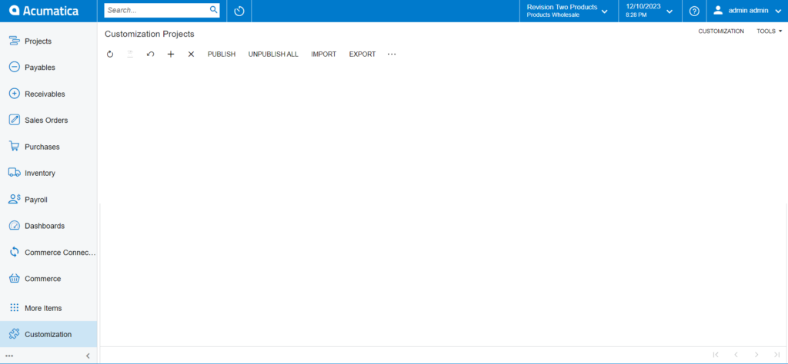Select the Payroll menu label
This screenshot has width=788, height=364.
(36, 200)
